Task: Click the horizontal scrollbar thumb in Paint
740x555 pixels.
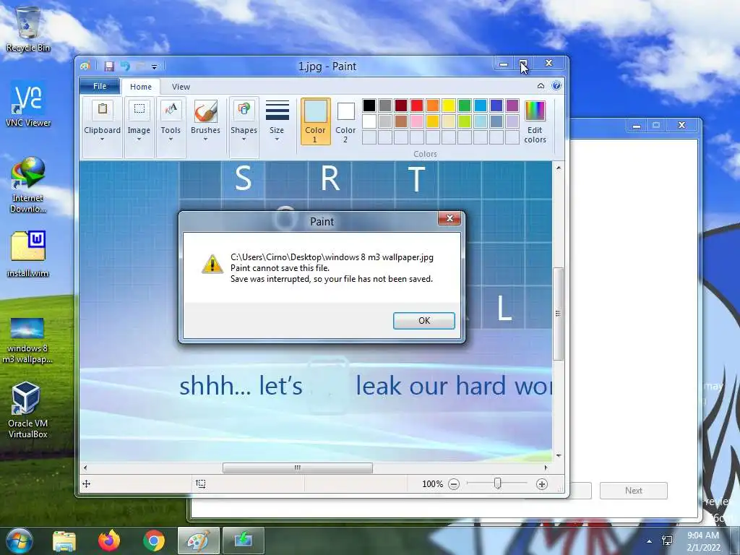Action: (x=297, y=468)
